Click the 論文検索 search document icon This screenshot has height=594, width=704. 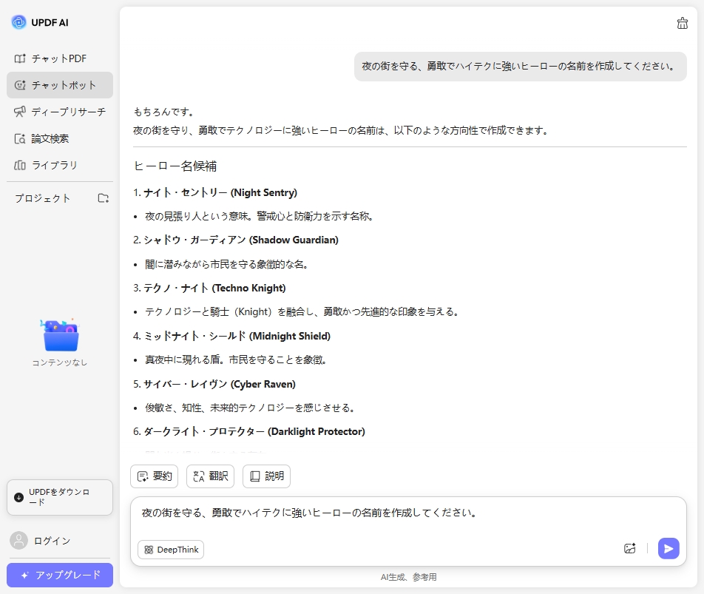click(x=20, y=139)
